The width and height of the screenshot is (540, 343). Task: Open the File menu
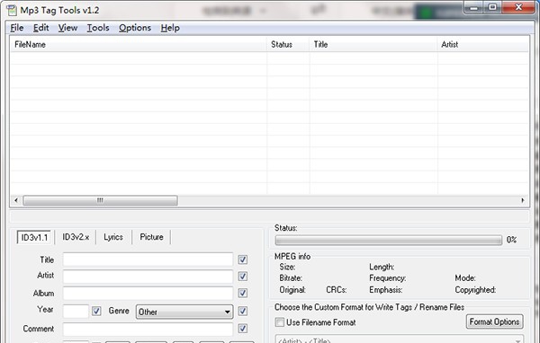click(x=17, y=28)
